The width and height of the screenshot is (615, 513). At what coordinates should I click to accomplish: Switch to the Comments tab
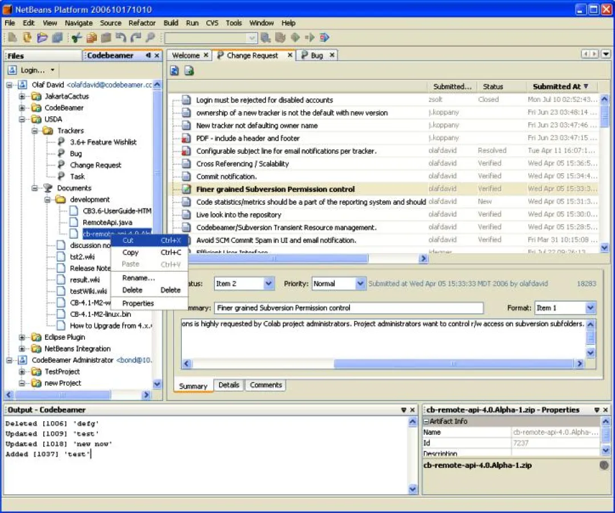click(265, 385)
